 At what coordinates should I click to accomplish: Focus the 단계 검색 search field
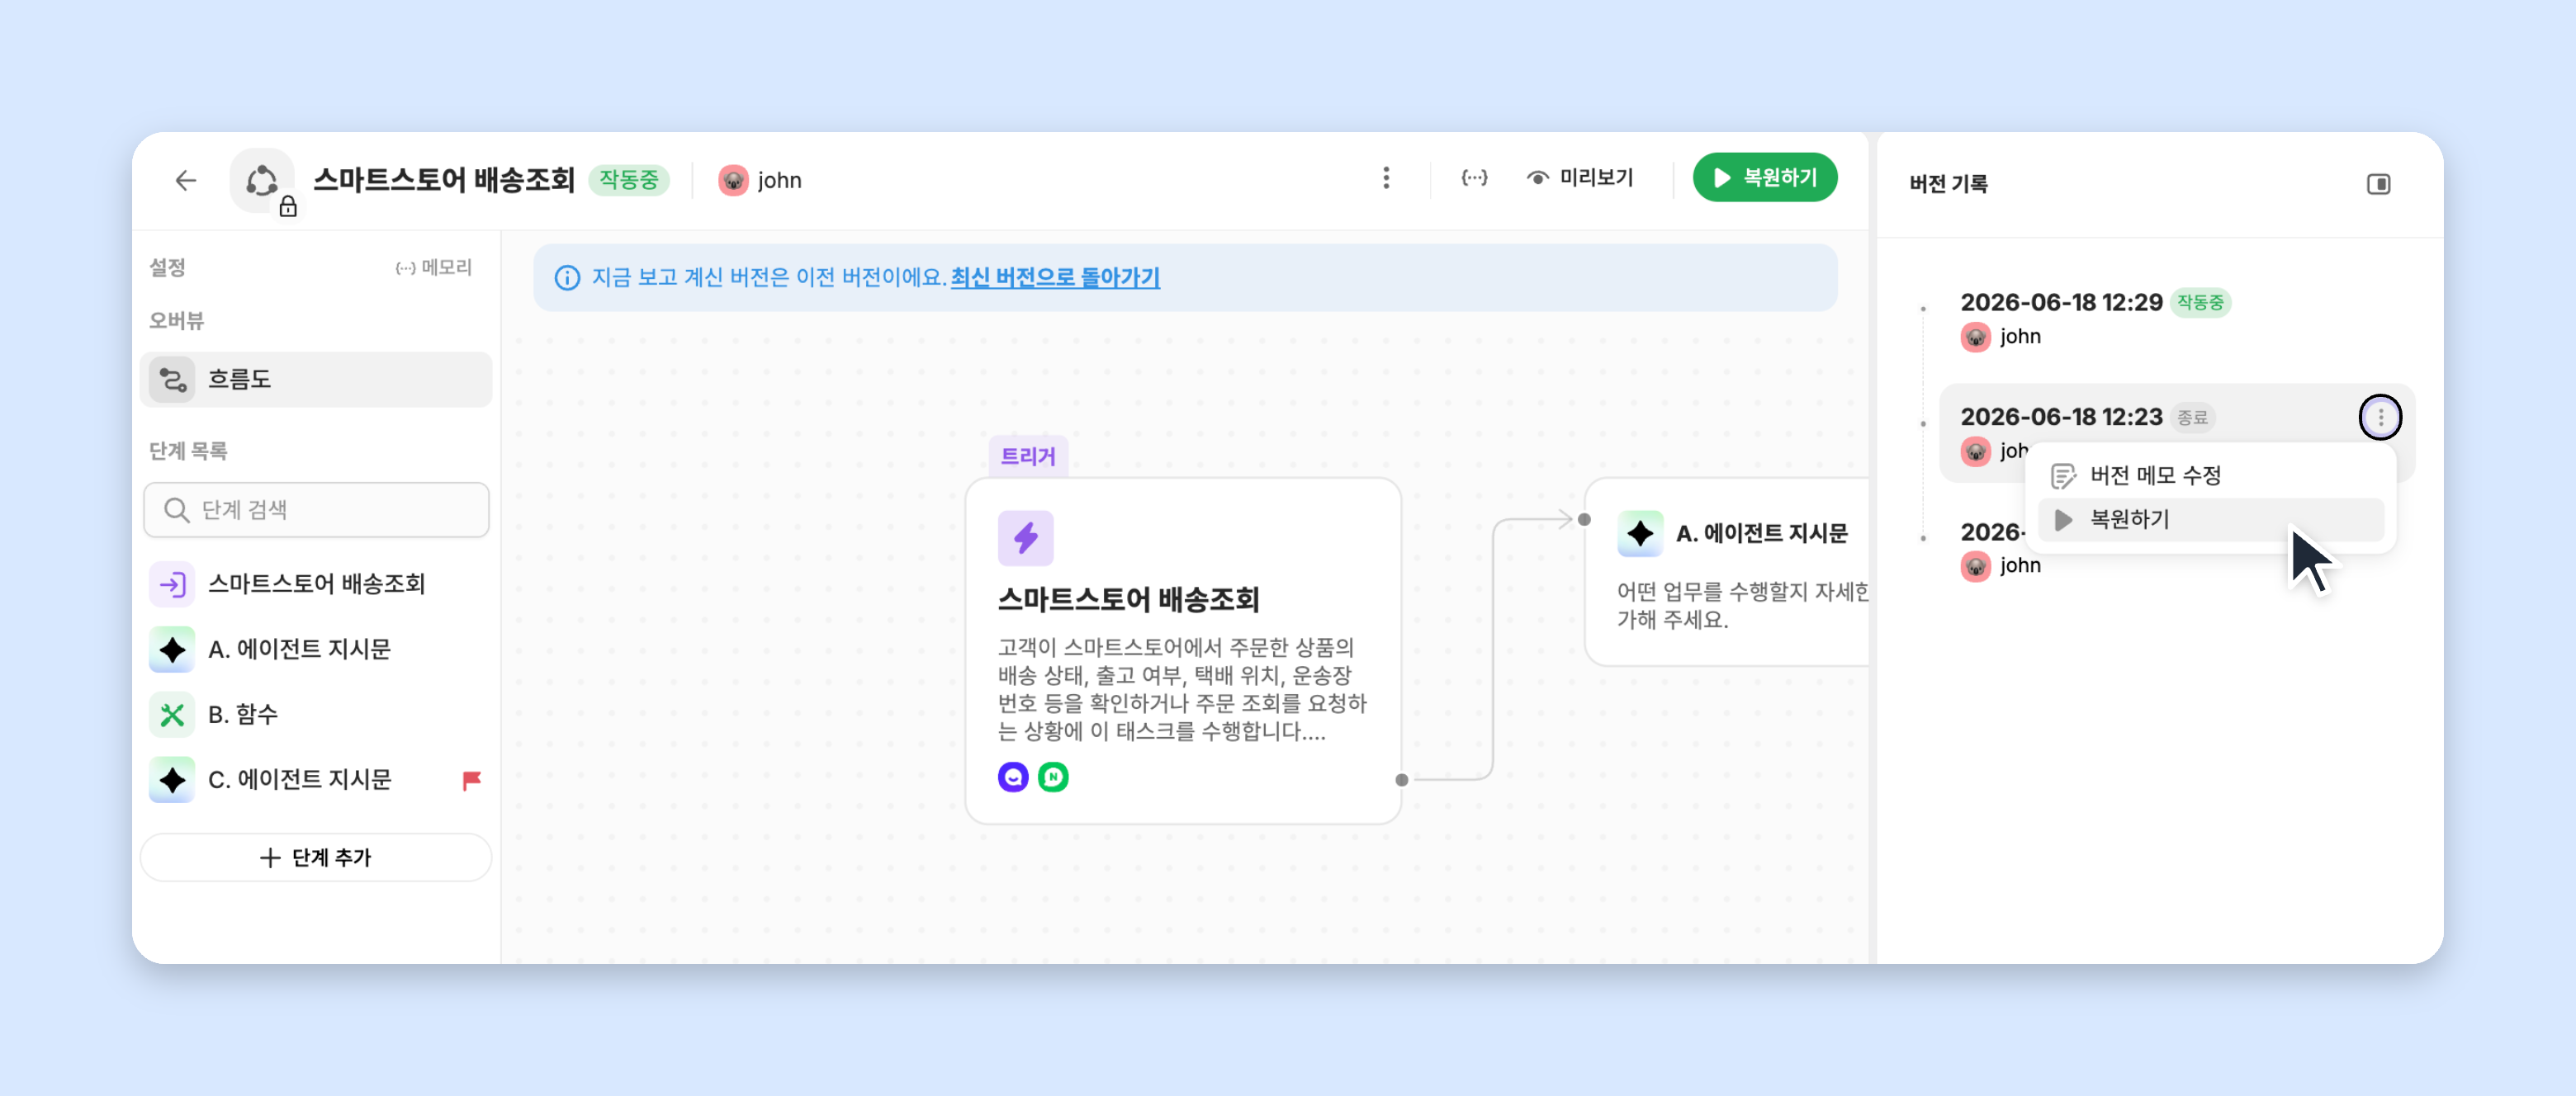pyautogui.click(x=316, y=510)
